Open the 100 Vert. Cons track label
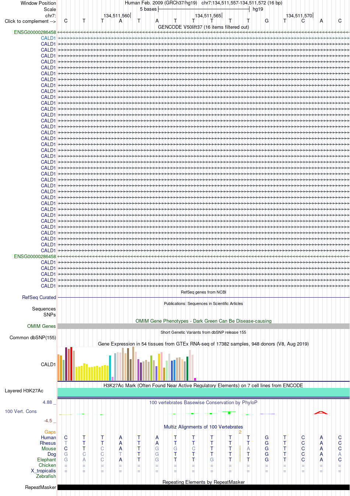The height and width of the screenshot is (496, 350). pyautogui.click(x=21, y=411)
